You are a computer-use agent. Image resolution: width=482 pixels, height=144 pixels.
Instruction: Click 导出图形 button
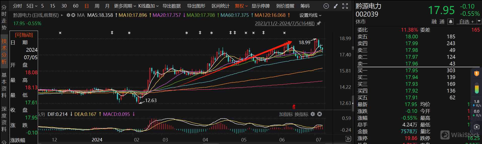pyautogui.click(x=196, y=6)
